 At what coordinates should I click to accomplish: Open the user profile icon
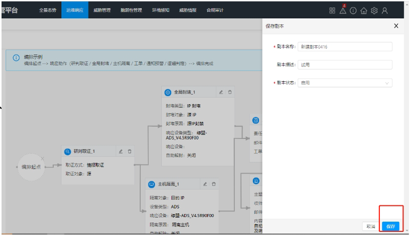pyautogui.click(x=384, y=10)
